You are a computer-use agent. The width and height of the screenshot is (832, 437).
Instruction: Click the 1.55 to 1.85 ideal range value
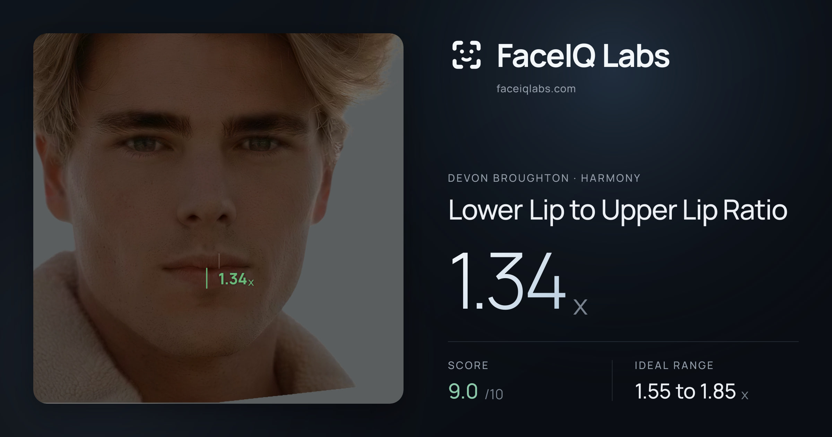(x=685, y=391)
